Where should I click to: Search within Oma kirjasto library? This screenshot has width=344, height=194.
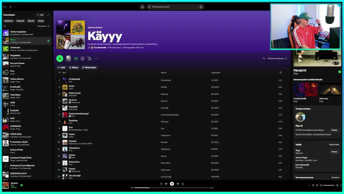(x=5, y=26)
